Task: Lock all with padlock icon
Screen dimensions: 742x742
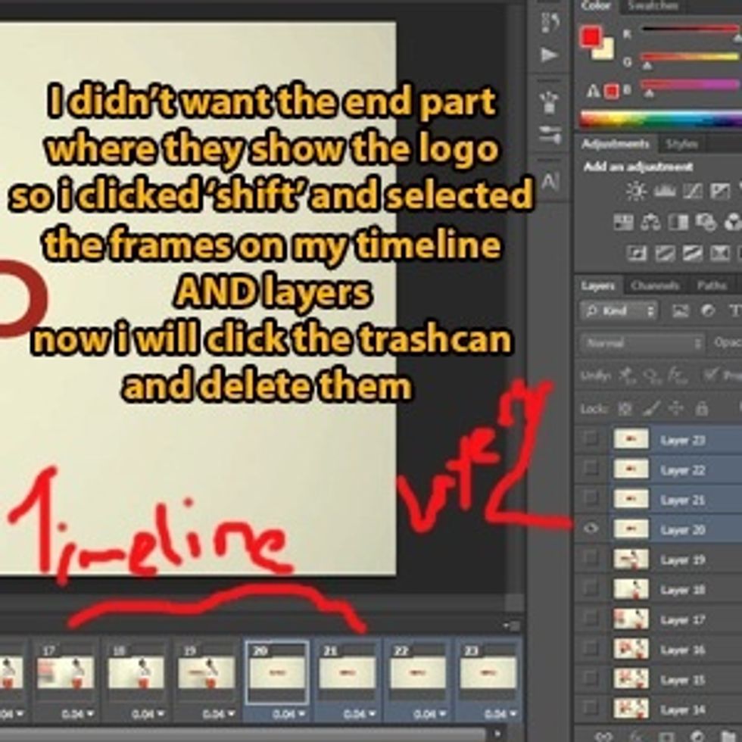Action: coord(702,408)
